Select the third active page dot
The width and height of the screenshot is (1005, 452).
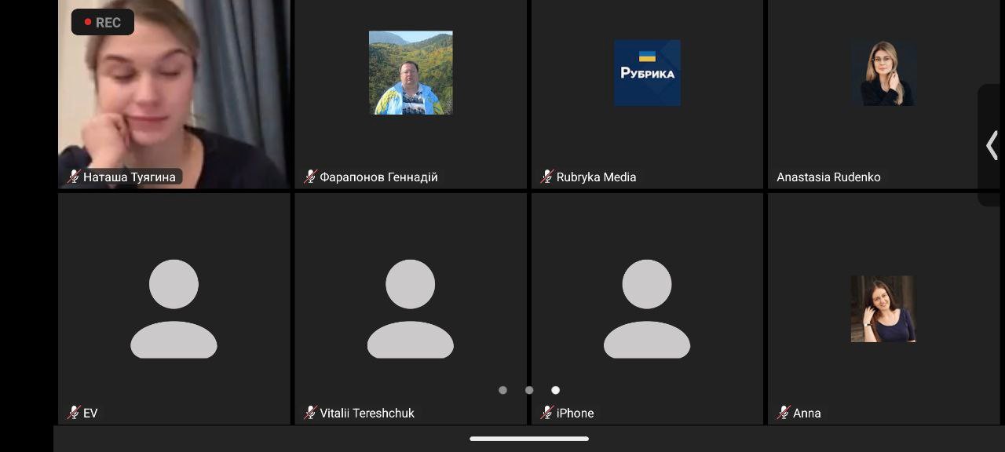pyautogui.click(x=556, y=390)
